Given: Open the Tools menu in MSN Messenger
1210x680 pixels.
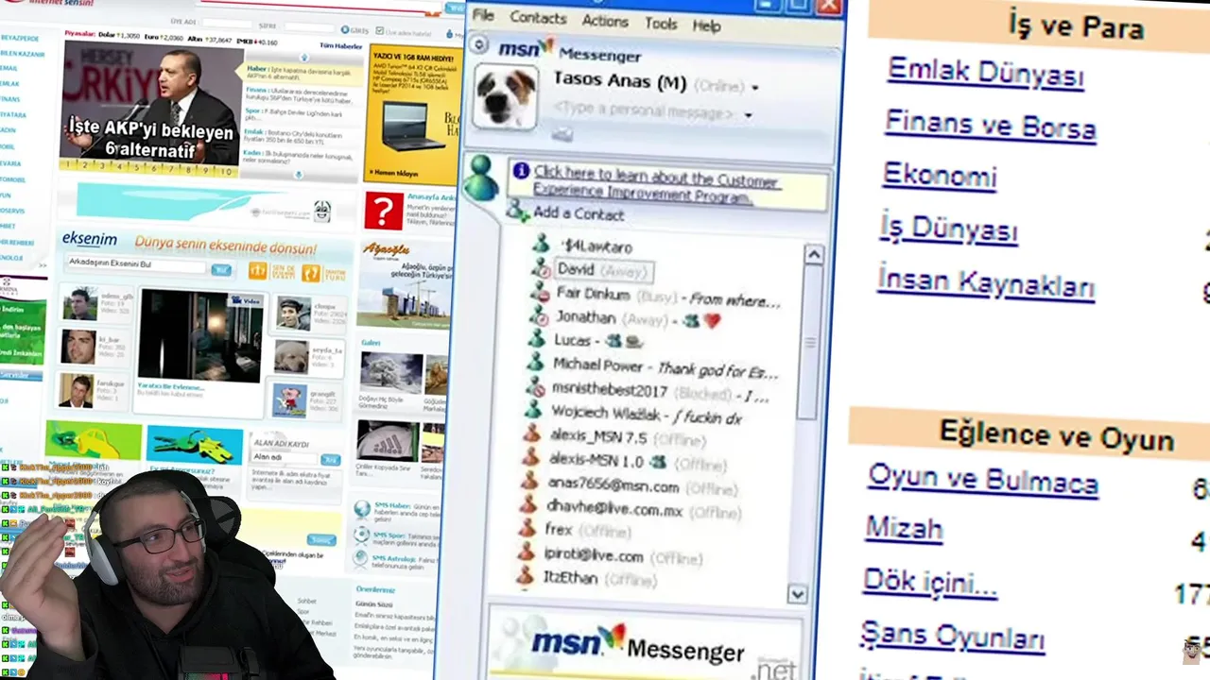Looking at the screenshot, I should coord(661,24).
